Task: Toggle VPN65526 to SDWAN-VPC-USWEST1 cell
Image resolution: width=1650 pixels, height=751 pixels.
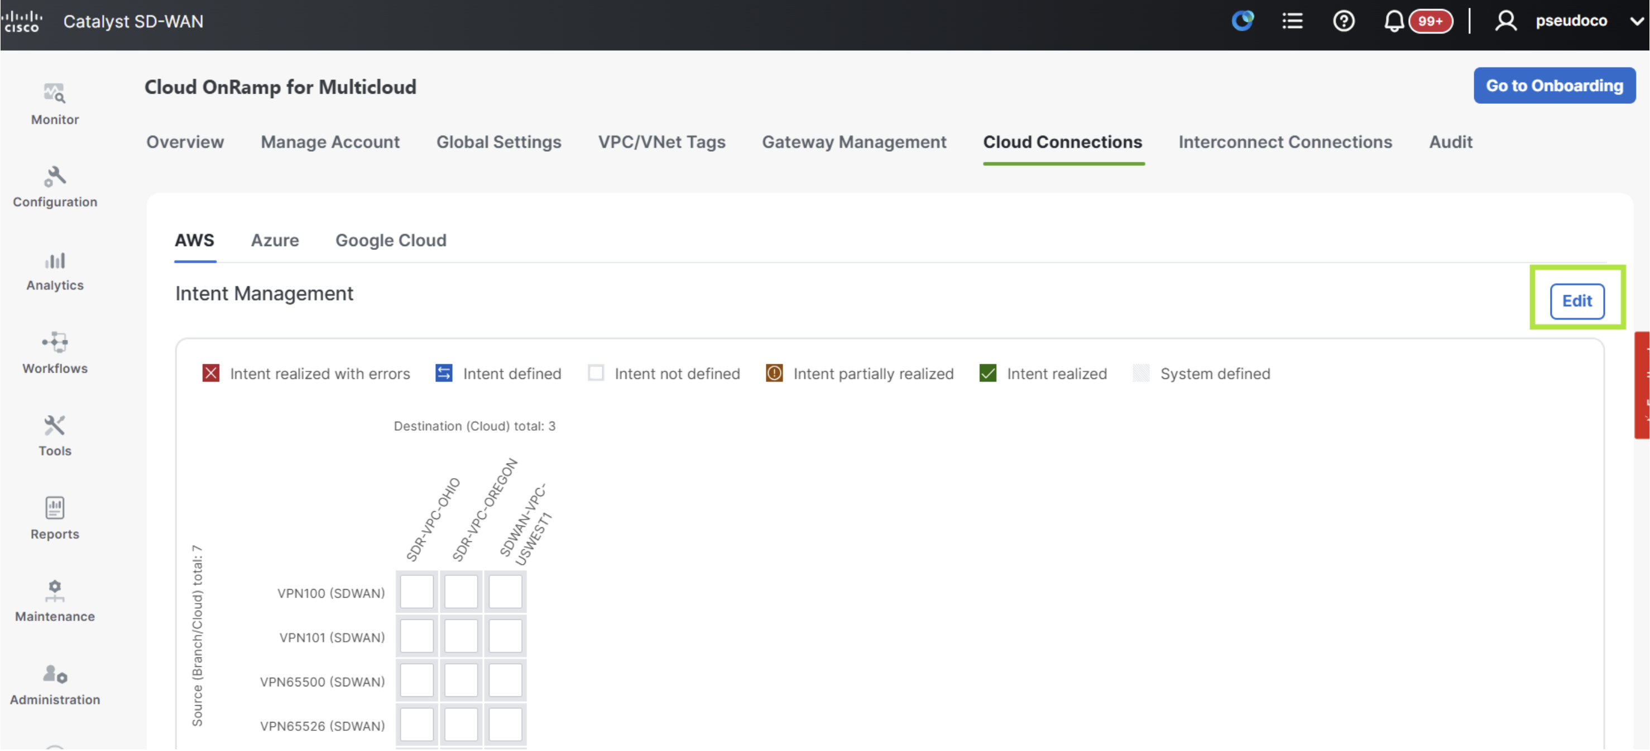Action: [505, 725]
